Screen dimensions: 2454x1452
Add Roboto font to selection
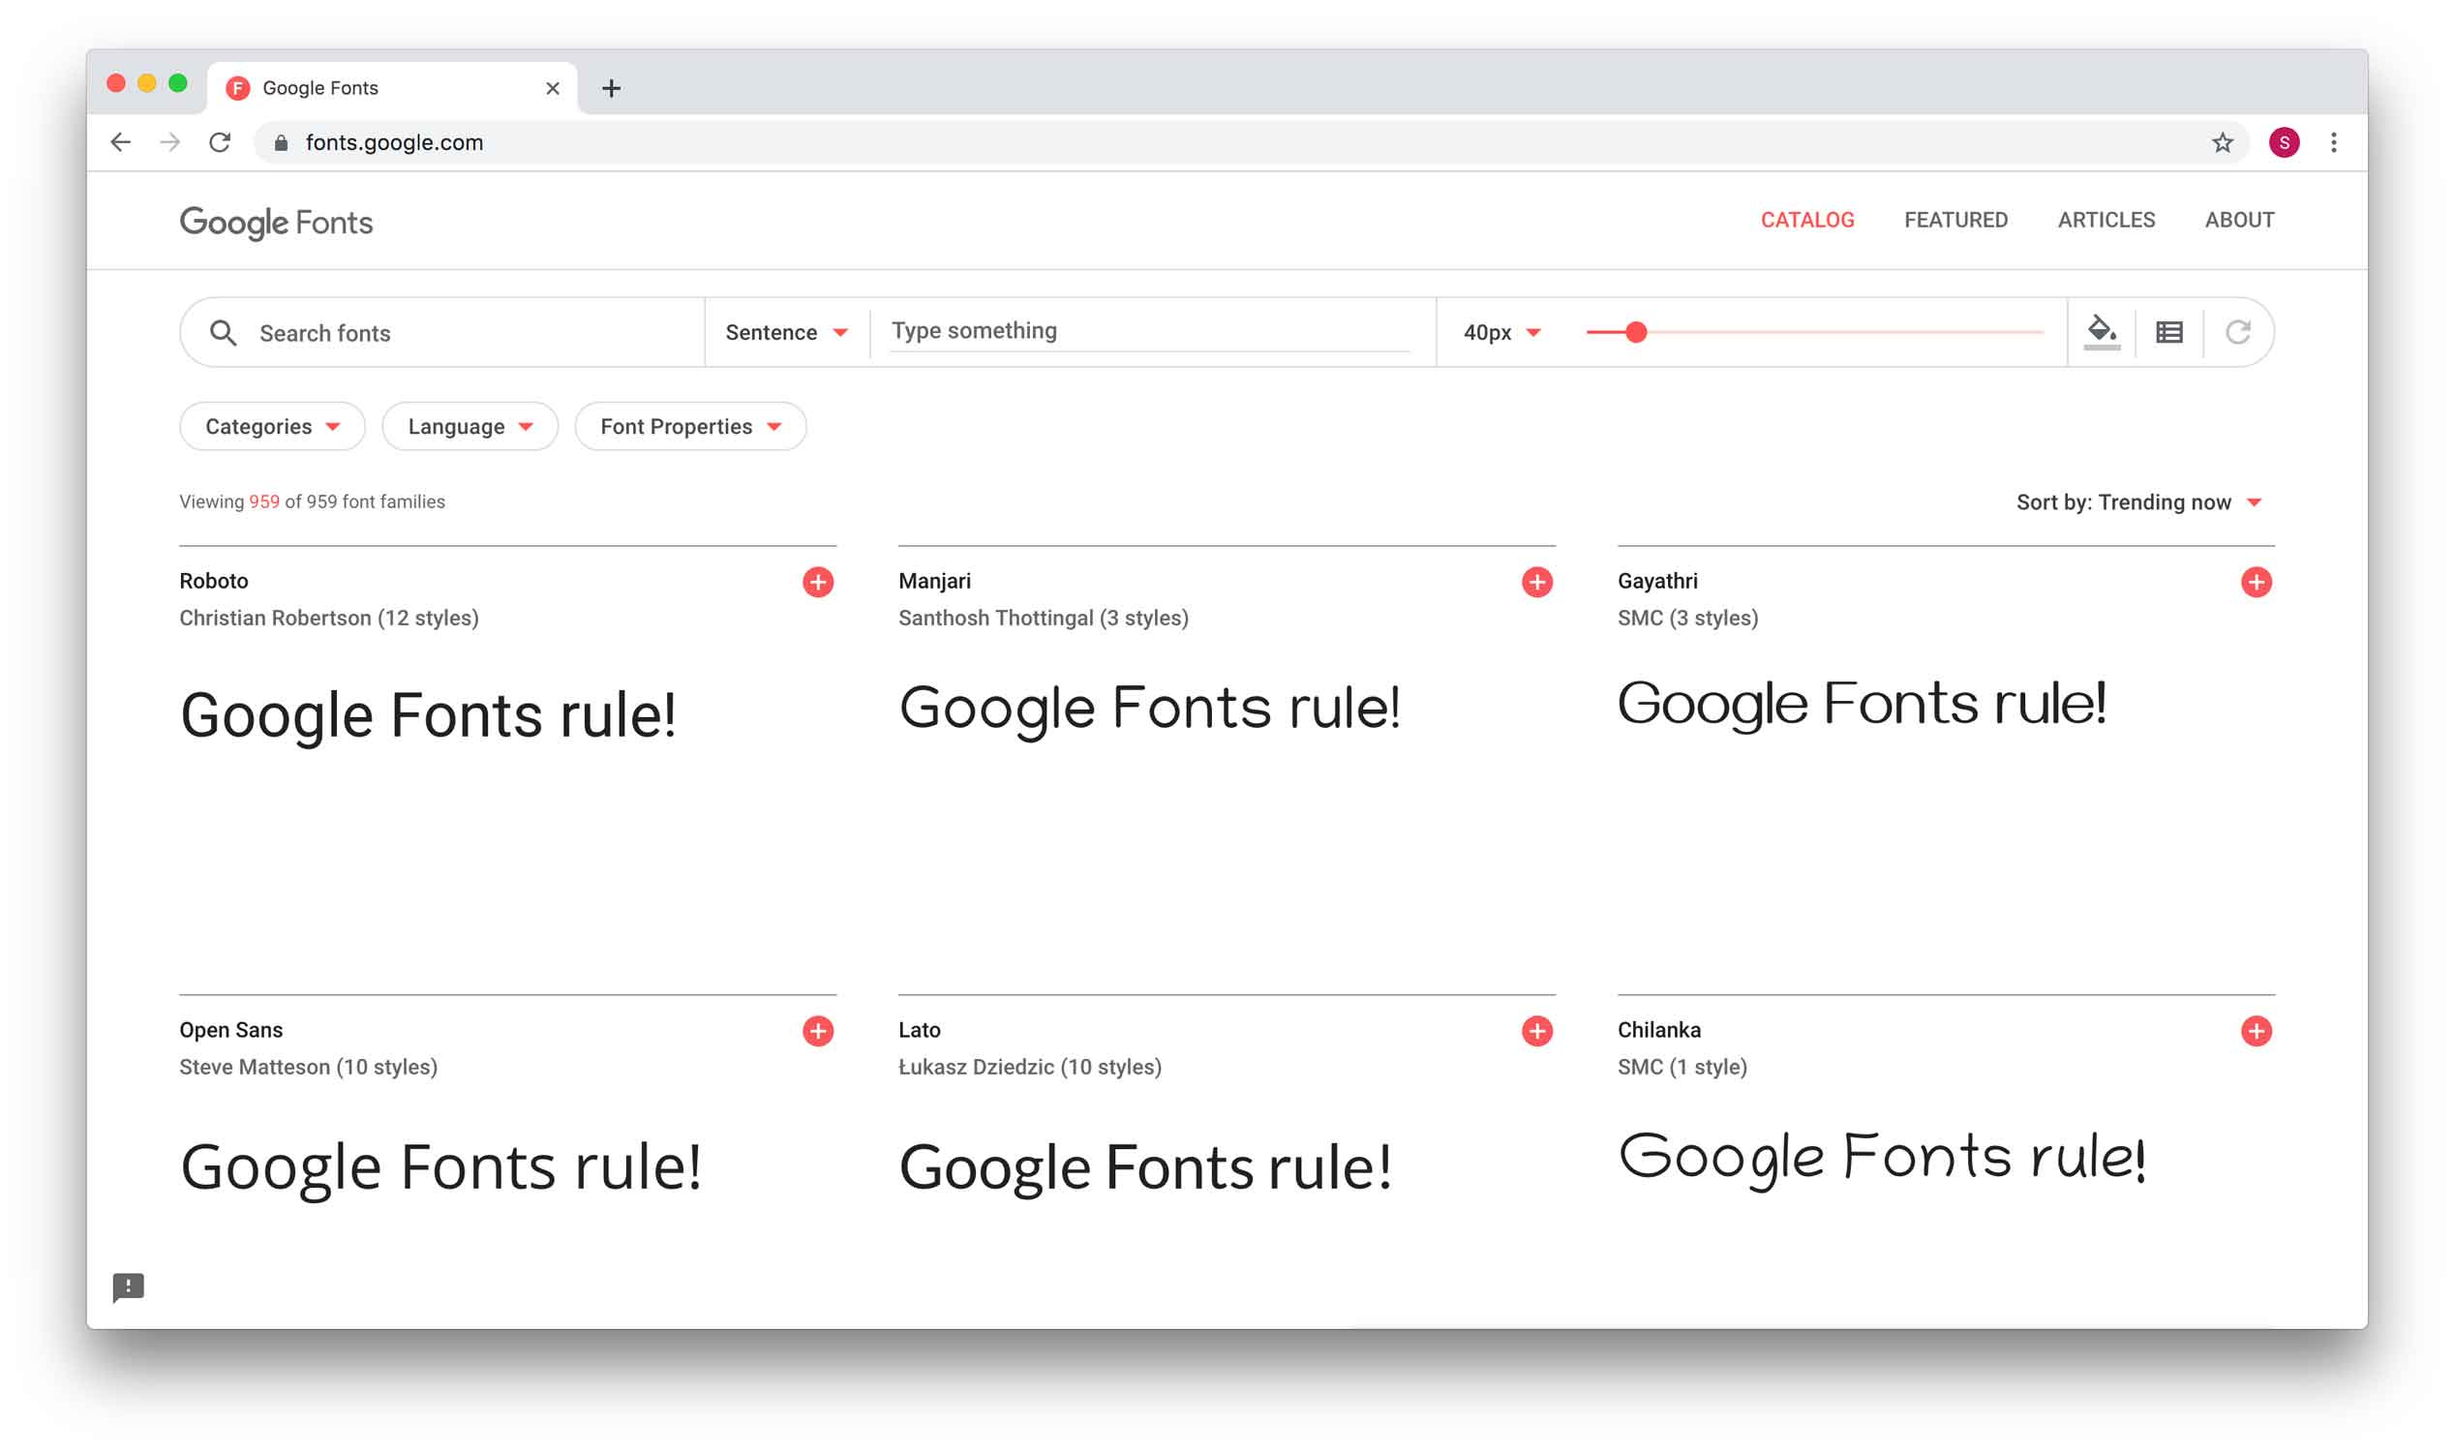pyautogui.click(x=818, y=582)
